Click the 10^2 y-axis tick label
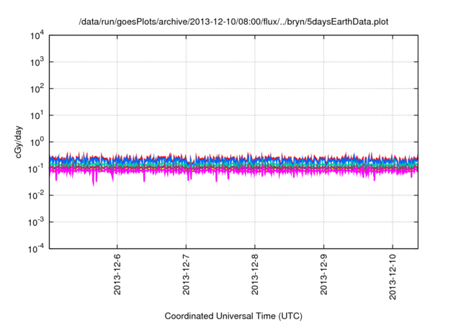Screen dimensions: 461x323 tap(37, 89)
